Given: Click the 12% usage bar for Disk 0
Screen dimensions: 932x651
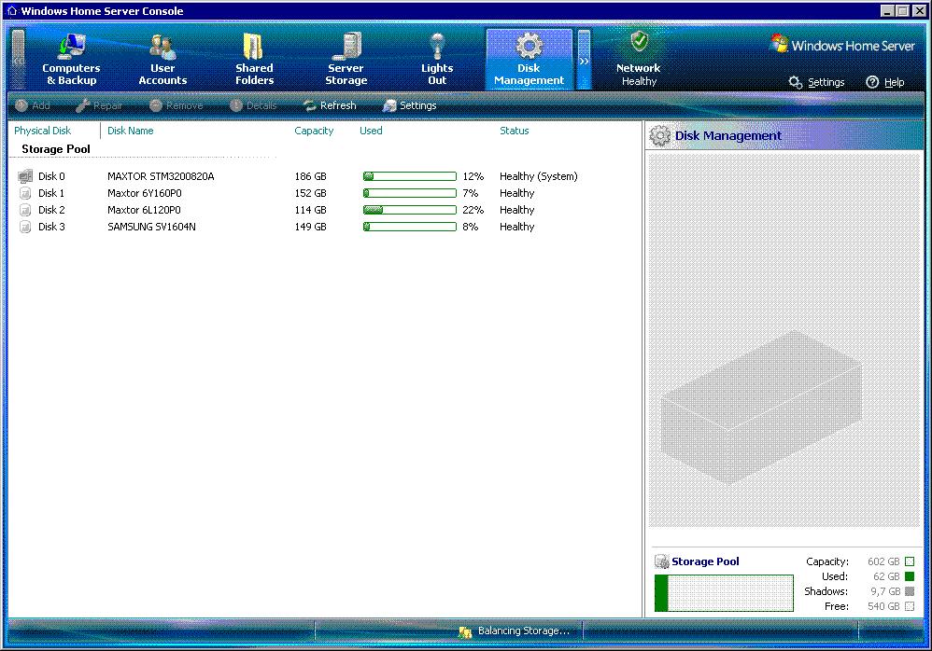Looking at the screenshot, I should pyautogui.click(x=410, y=176).
